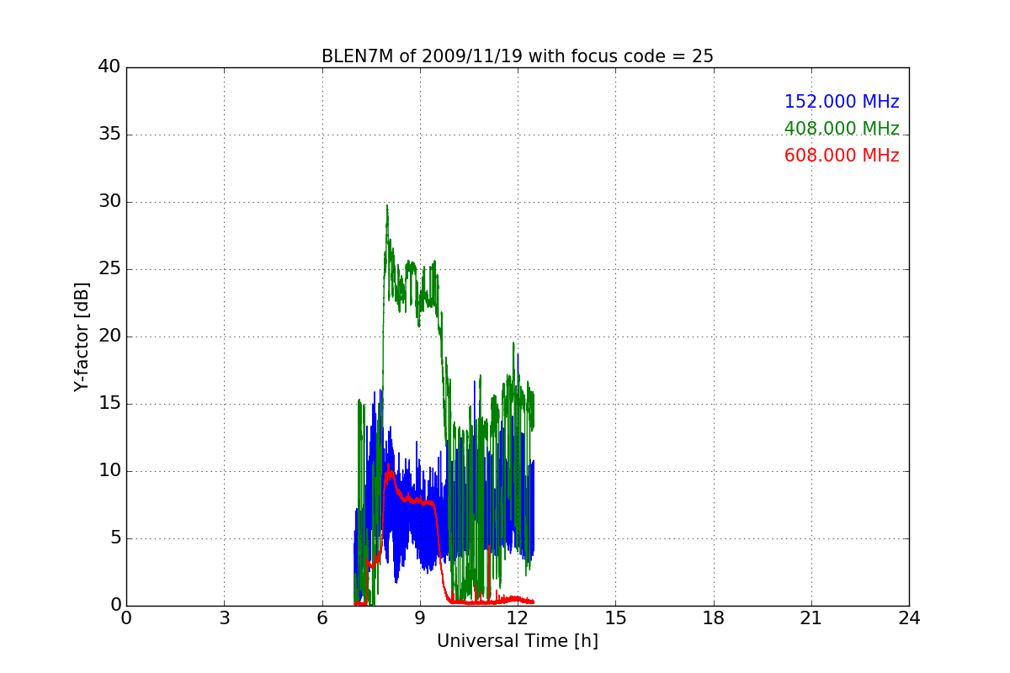Click the red curve's peak near 10 dB
The height and width of the screenshot is (673, 1010).
click(388, 465)
